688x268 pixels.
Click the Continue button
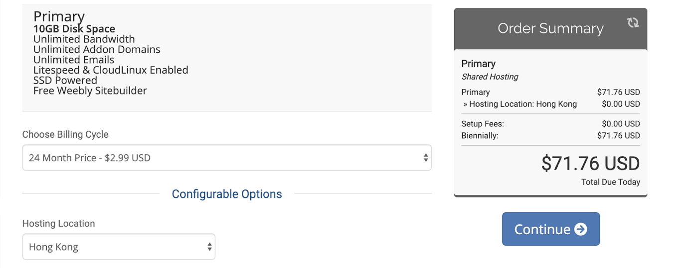pos(551,229)
